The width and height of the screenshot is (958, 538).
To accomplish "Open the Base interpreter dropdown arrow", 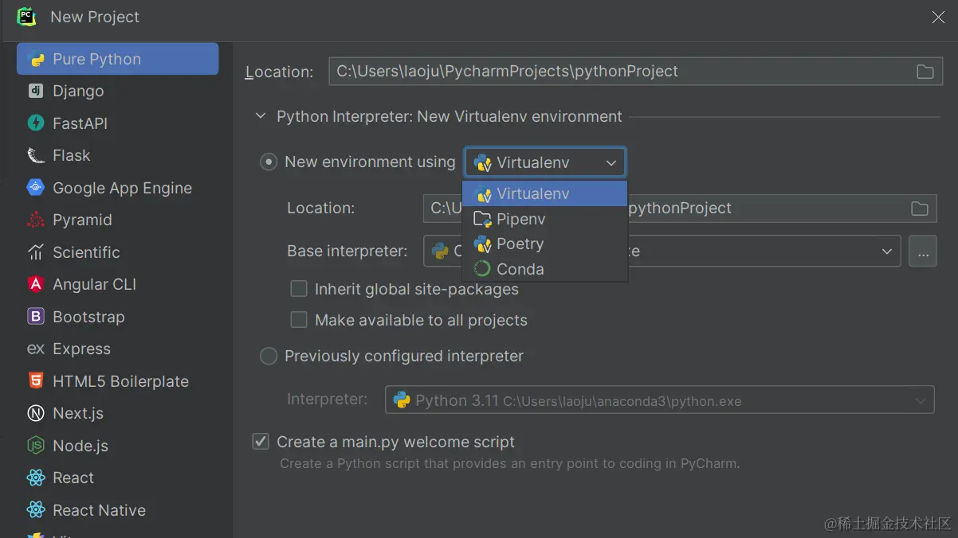I will point(886,251).
